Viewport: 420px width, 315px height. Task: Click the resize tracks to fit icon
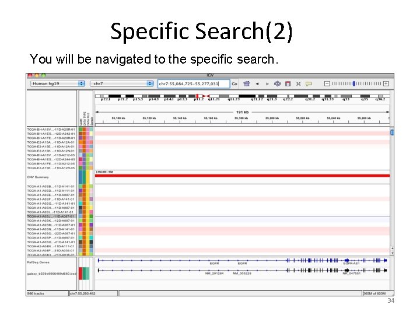(299, 84)
